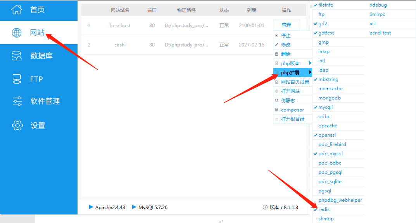Enable the phpdbg_webhelper extension
416x223 pixels.
pos(340,200)
